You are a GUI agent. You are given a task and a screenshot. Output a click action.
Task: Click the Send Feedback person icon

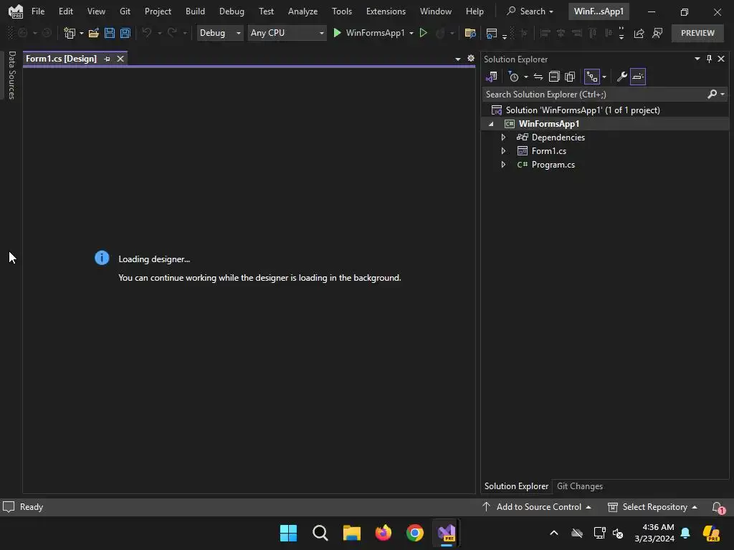[657, 33]
